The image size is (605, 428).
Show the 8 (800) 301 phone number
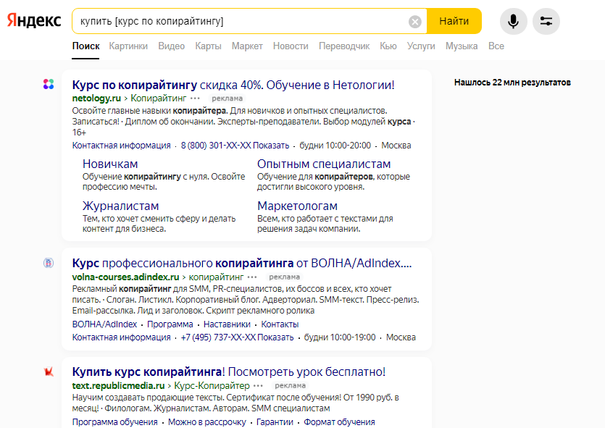pos(235,146)
